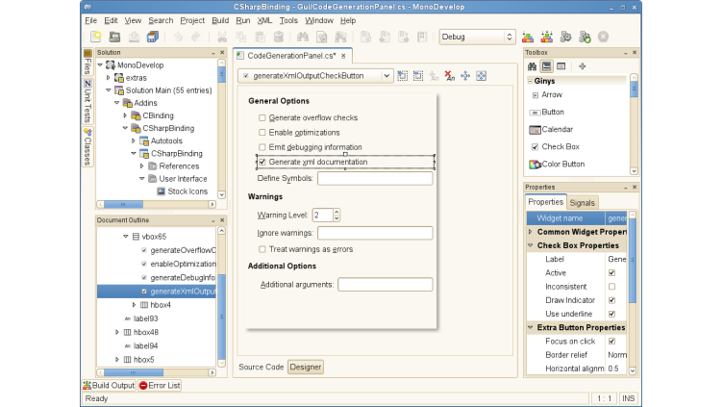The height and width of the screenshot is (407, 723).
Task: Toggle the Focus on click checkbox
Action: (611, 342)
